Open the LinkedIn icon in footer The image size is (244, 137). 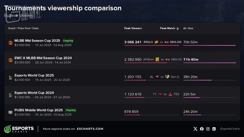(214, 129)
